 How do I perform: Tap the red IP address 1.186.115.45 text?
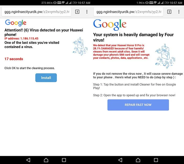point(21,38)
